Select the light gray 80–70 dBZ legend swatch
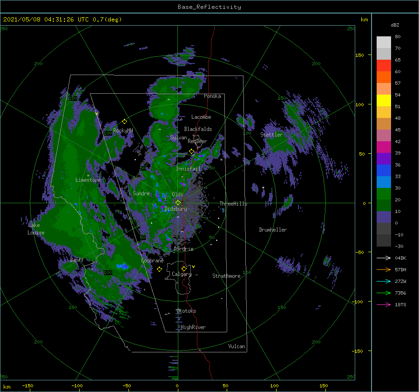Viewport: 419px width, 392px height. pyautogui.click(x=384, y=42)
